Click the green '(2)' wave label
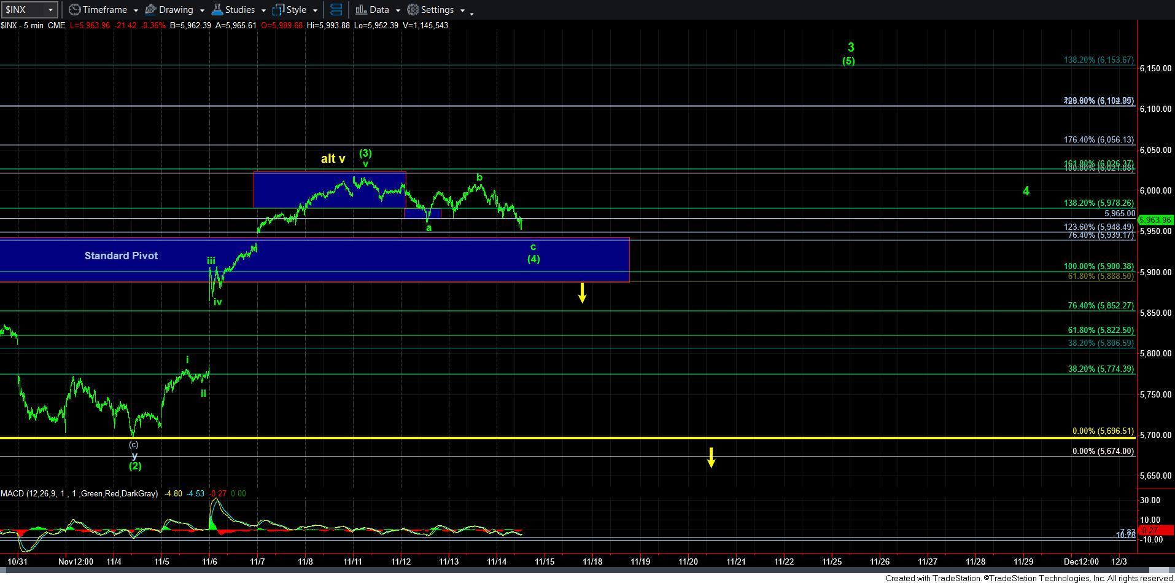The height and width of the screenshot is (583, 1175). 135,466
